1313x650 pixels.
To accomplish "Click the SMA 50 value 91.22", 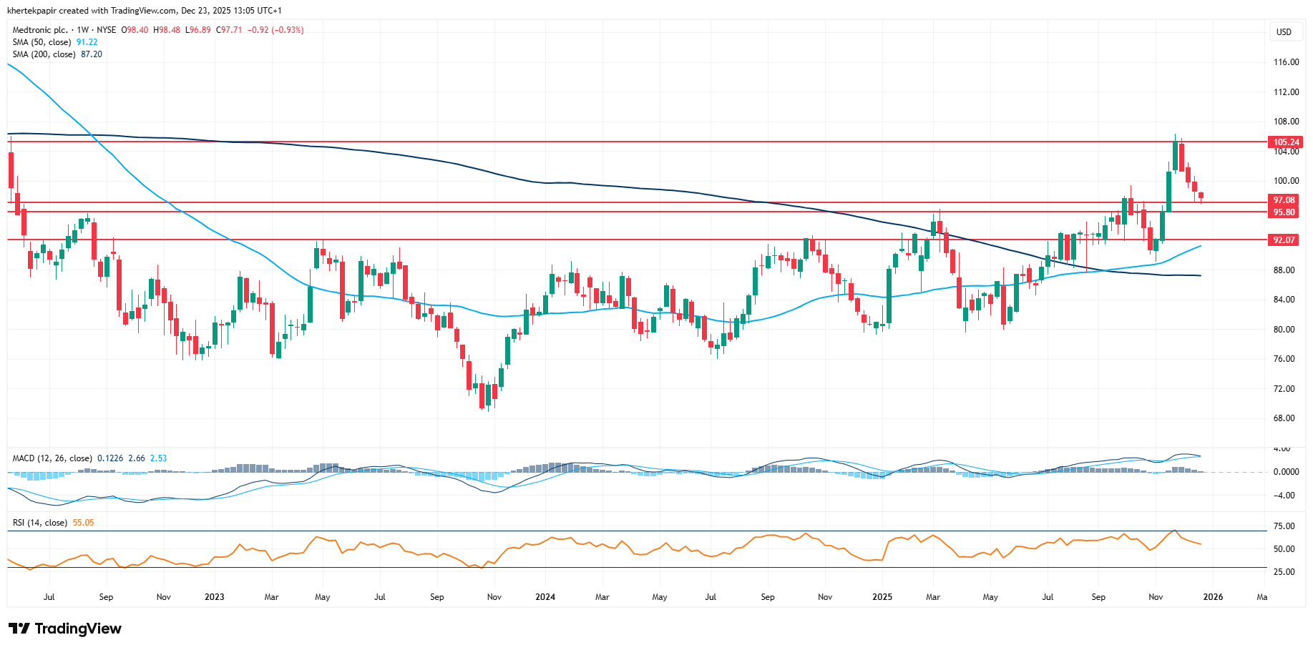I will point(87,42).
